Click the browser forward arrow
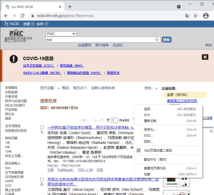 [14, 16]
